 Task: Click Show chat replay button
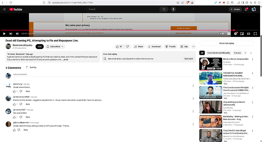[x=227, y=43]
